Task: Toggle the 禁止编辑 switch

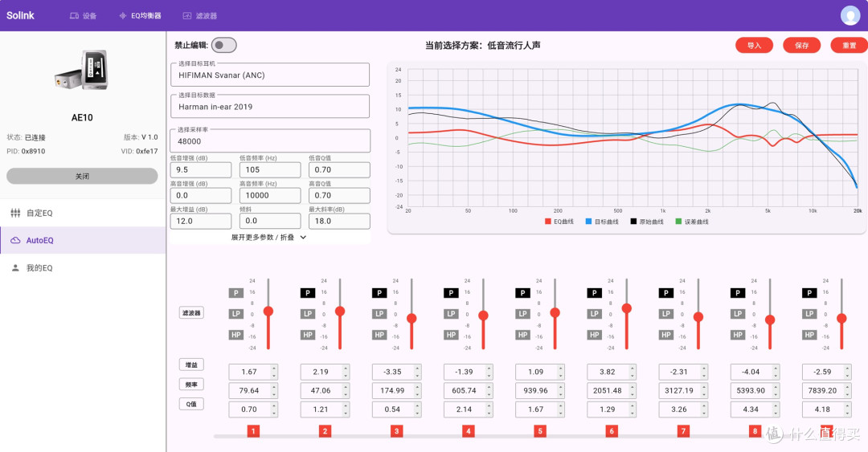Action: 223,46
